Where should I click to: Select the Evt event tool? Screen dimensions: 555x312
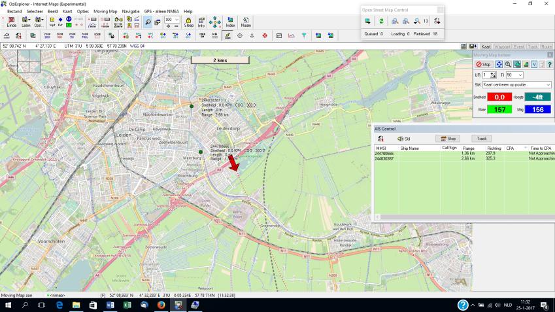[60, 22]
